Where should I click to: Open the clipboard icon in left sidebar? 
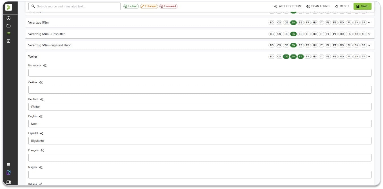pos(9,41)
